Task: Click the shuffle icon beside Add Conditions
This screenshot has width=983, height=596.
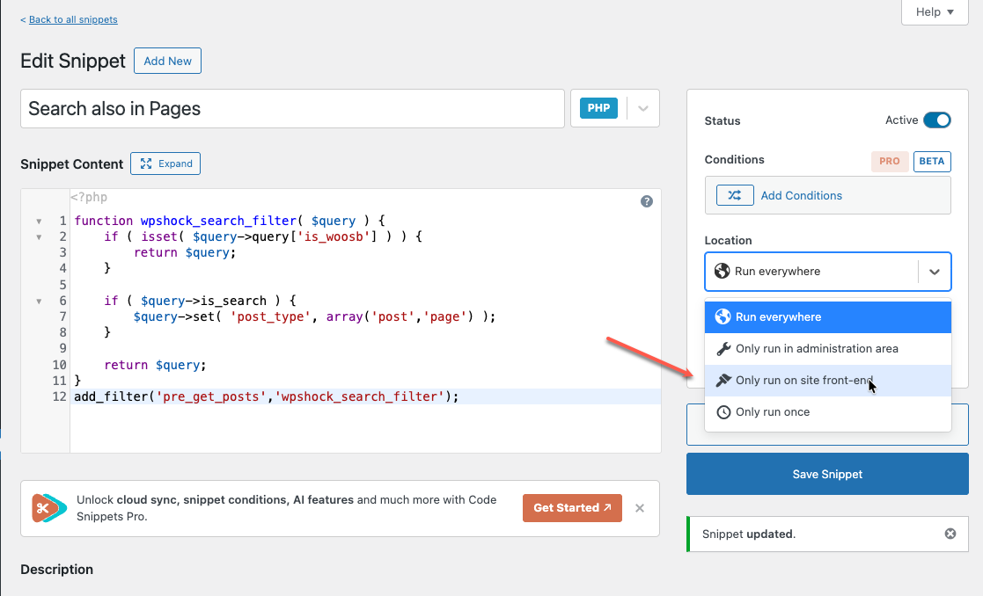Action: [735, 195]
